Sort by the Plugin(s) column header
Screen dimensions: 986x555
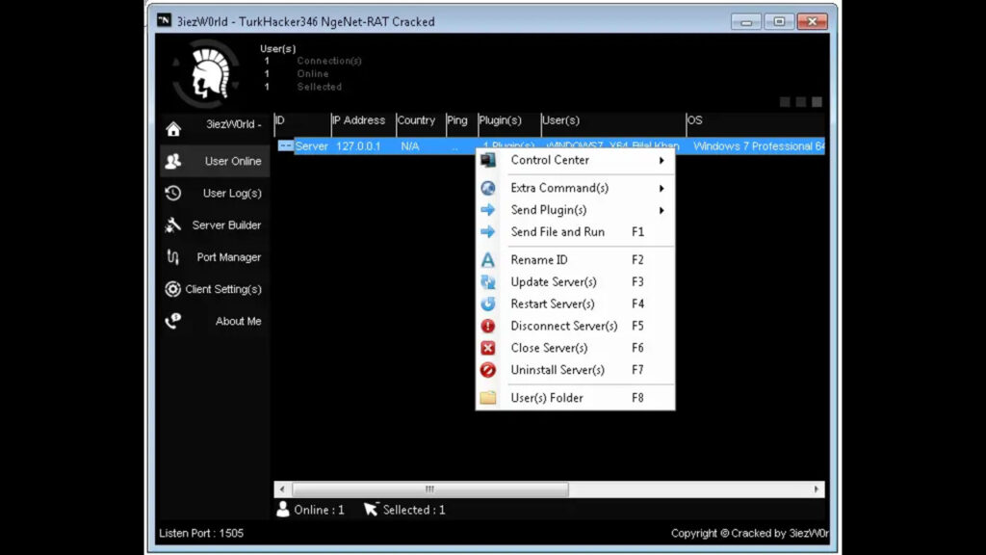509,120
